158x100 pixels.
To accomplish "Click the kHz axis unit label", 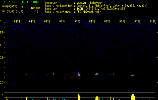I will point(2,20).
